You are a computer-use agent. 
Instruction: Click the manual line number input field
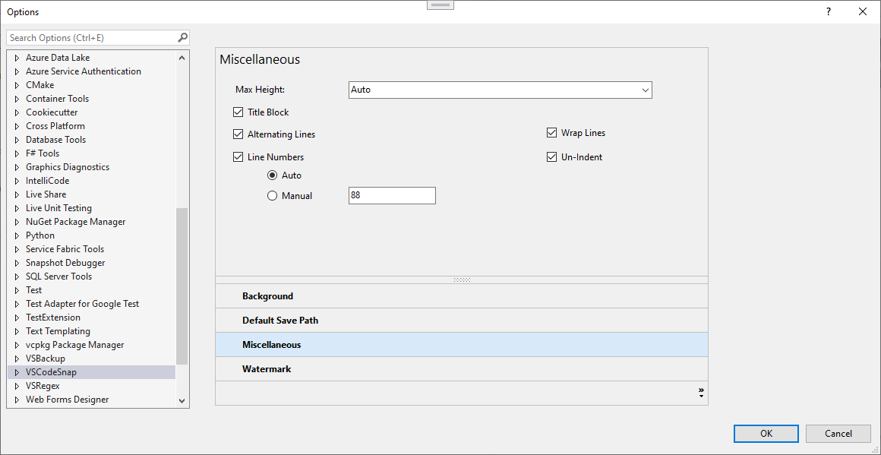tap(391, 196)
